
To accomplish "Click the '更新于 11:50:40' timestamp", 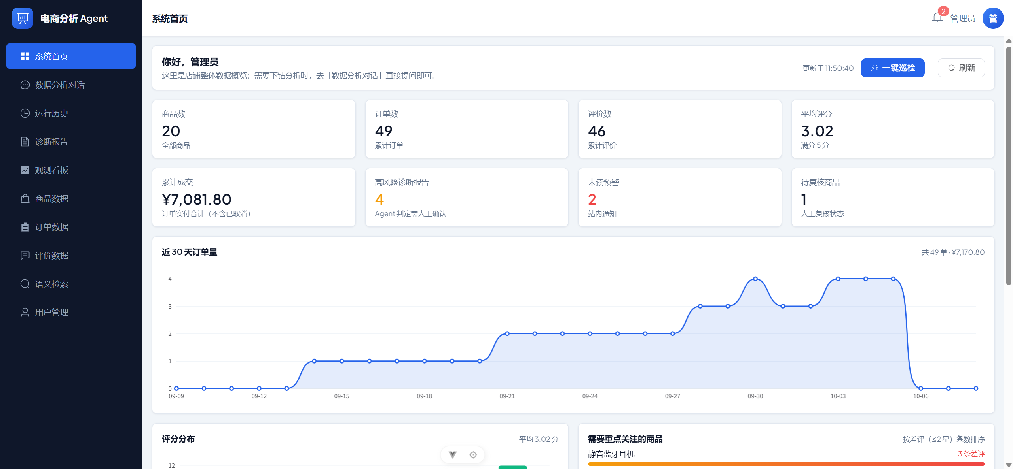I will click(x=828, y=68).
